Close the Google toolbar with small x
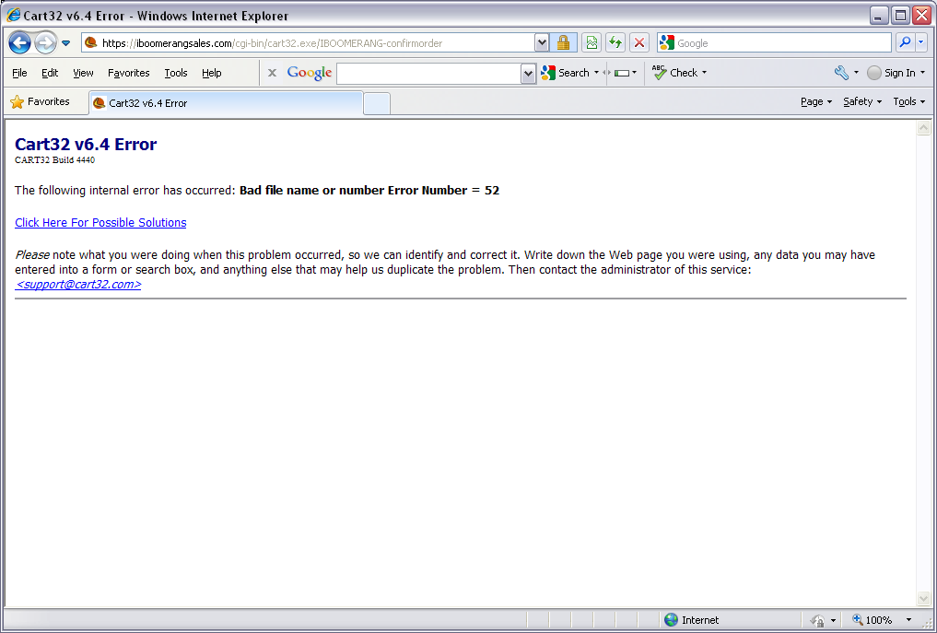The image size is (937, 633). (272, 73)
